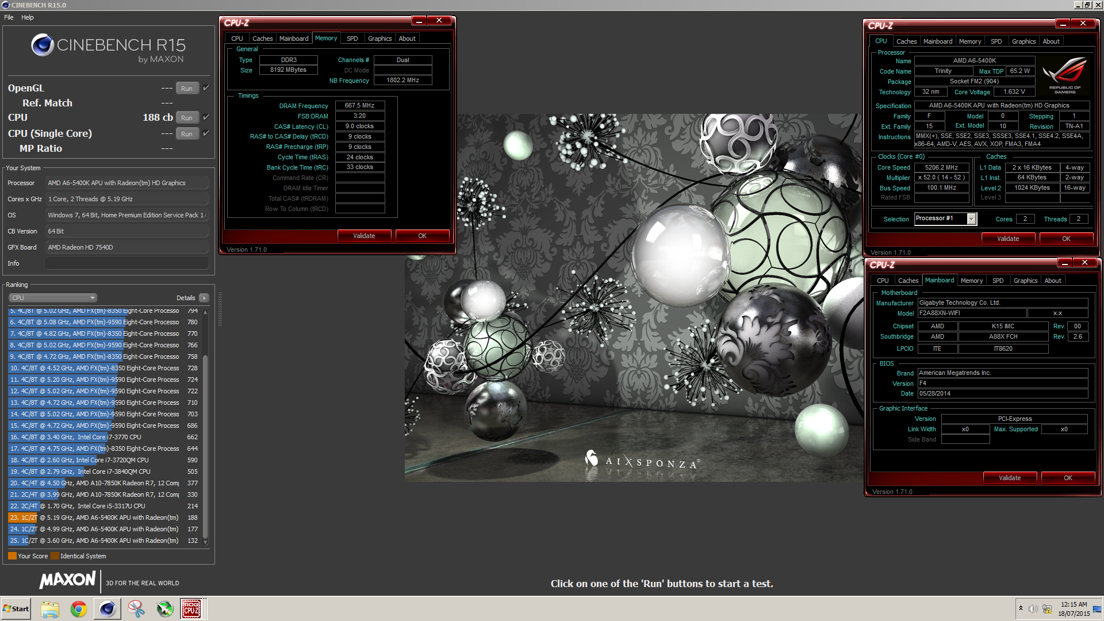The width and height of the screenshot is (1104, 621).
Task: Open the Snipping Tool from taskbar
Action: [x=136, y=609]
